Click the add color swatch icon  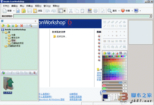click(113, 53)
